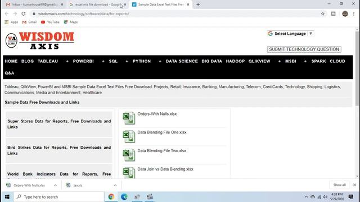Image resolution: width=360 pixels, height=202 pixels.
Task: Open Bird Strikes Data for Reports link
Action: click(59, 150)
